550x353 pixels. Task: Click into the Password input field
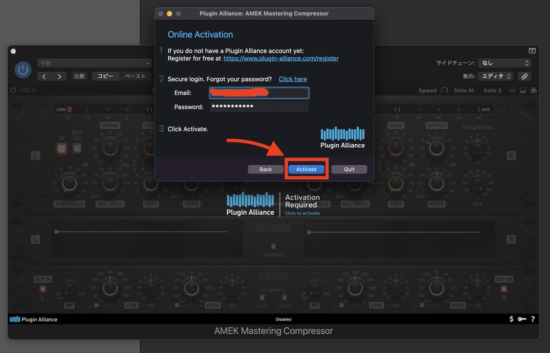tap(259, 107)
